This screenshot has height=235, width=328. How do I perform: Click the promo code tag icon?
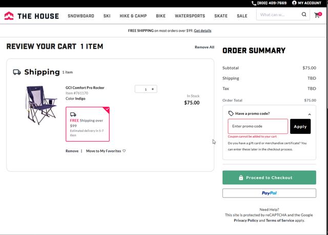click(x=231, y=113)
